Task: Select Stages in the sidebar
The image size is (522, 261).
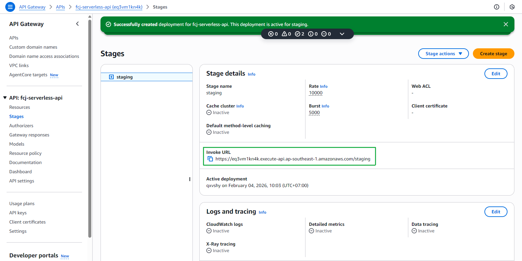Action: (x=16, y=116)
